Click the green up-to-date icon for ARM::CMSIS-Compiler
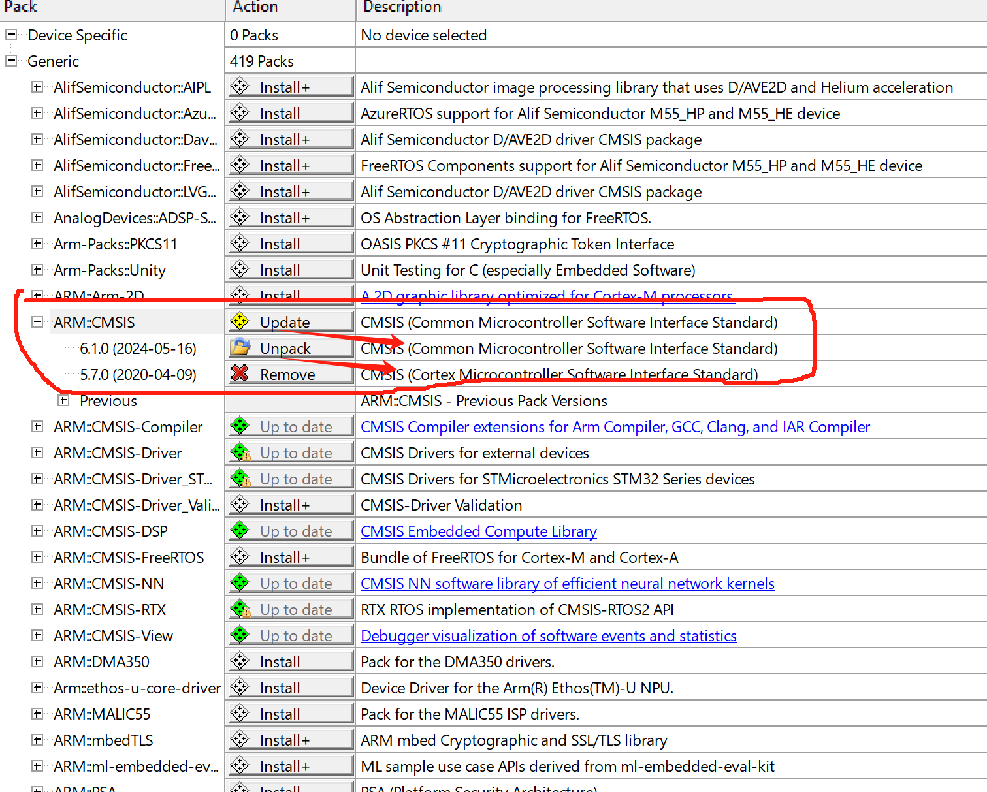 pyautogui.click(x=240, y=426)
